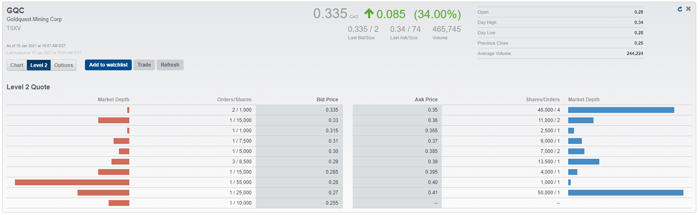Click the red depth bar for 0.28 bid
700x215 pixels.
point(72,182)
